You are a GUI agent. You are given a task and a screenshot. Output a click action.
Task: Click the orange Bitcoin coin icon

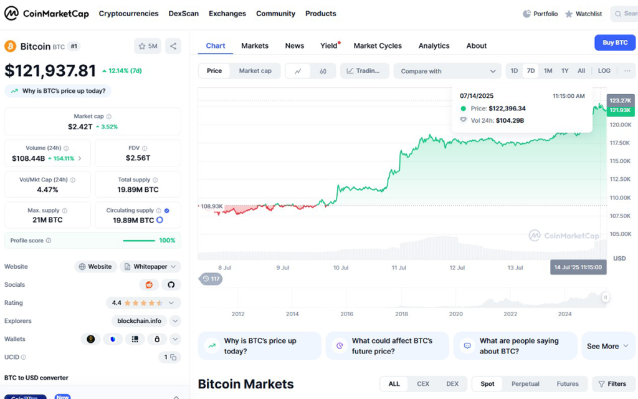click(x=10, y=46)
